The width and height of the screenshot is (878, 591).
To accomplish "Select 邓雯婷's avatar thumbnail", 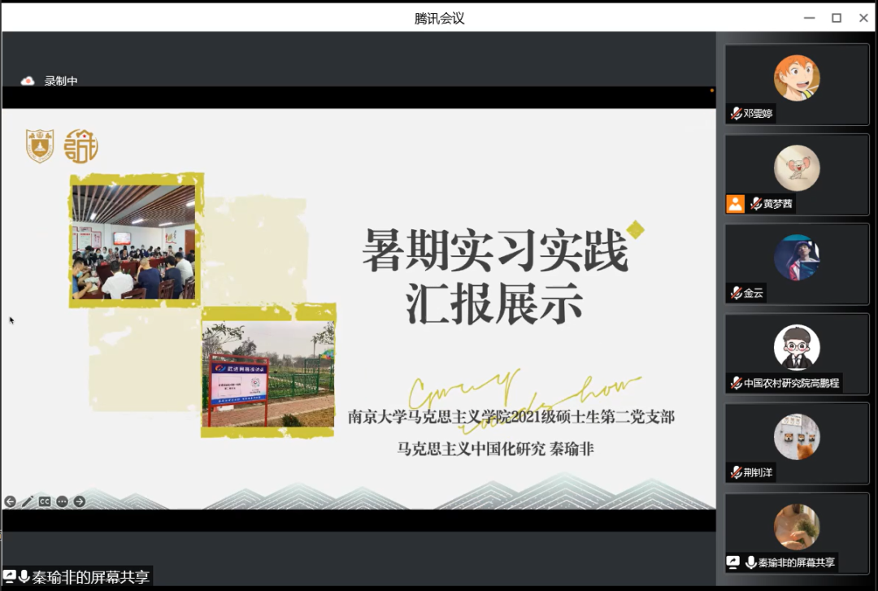I will click(797, 78).
